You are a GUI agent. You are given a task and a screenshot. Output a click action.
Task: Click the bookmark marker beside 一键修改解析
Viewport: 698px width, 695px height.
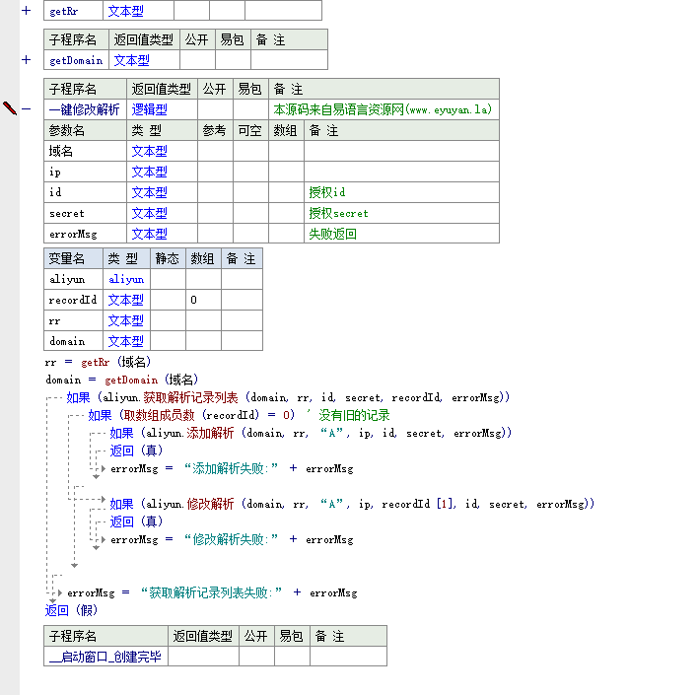tap(10, 108)
